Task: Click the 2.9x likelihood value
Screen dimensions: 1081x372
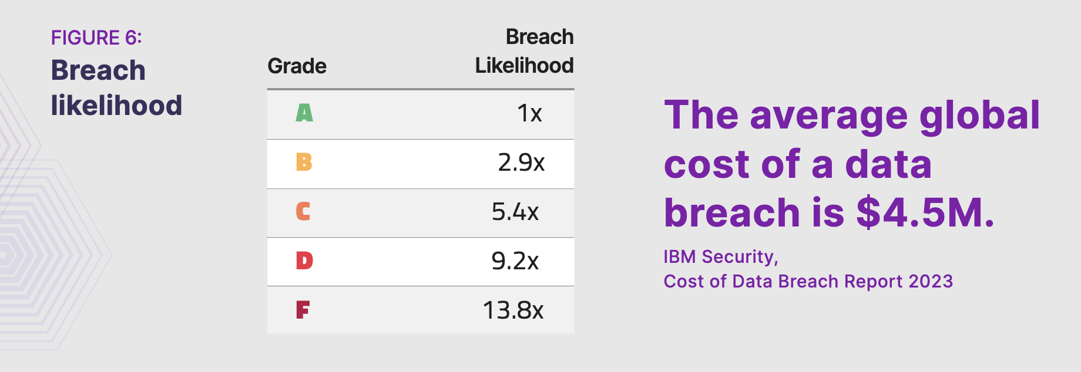Action: [521, 163]
